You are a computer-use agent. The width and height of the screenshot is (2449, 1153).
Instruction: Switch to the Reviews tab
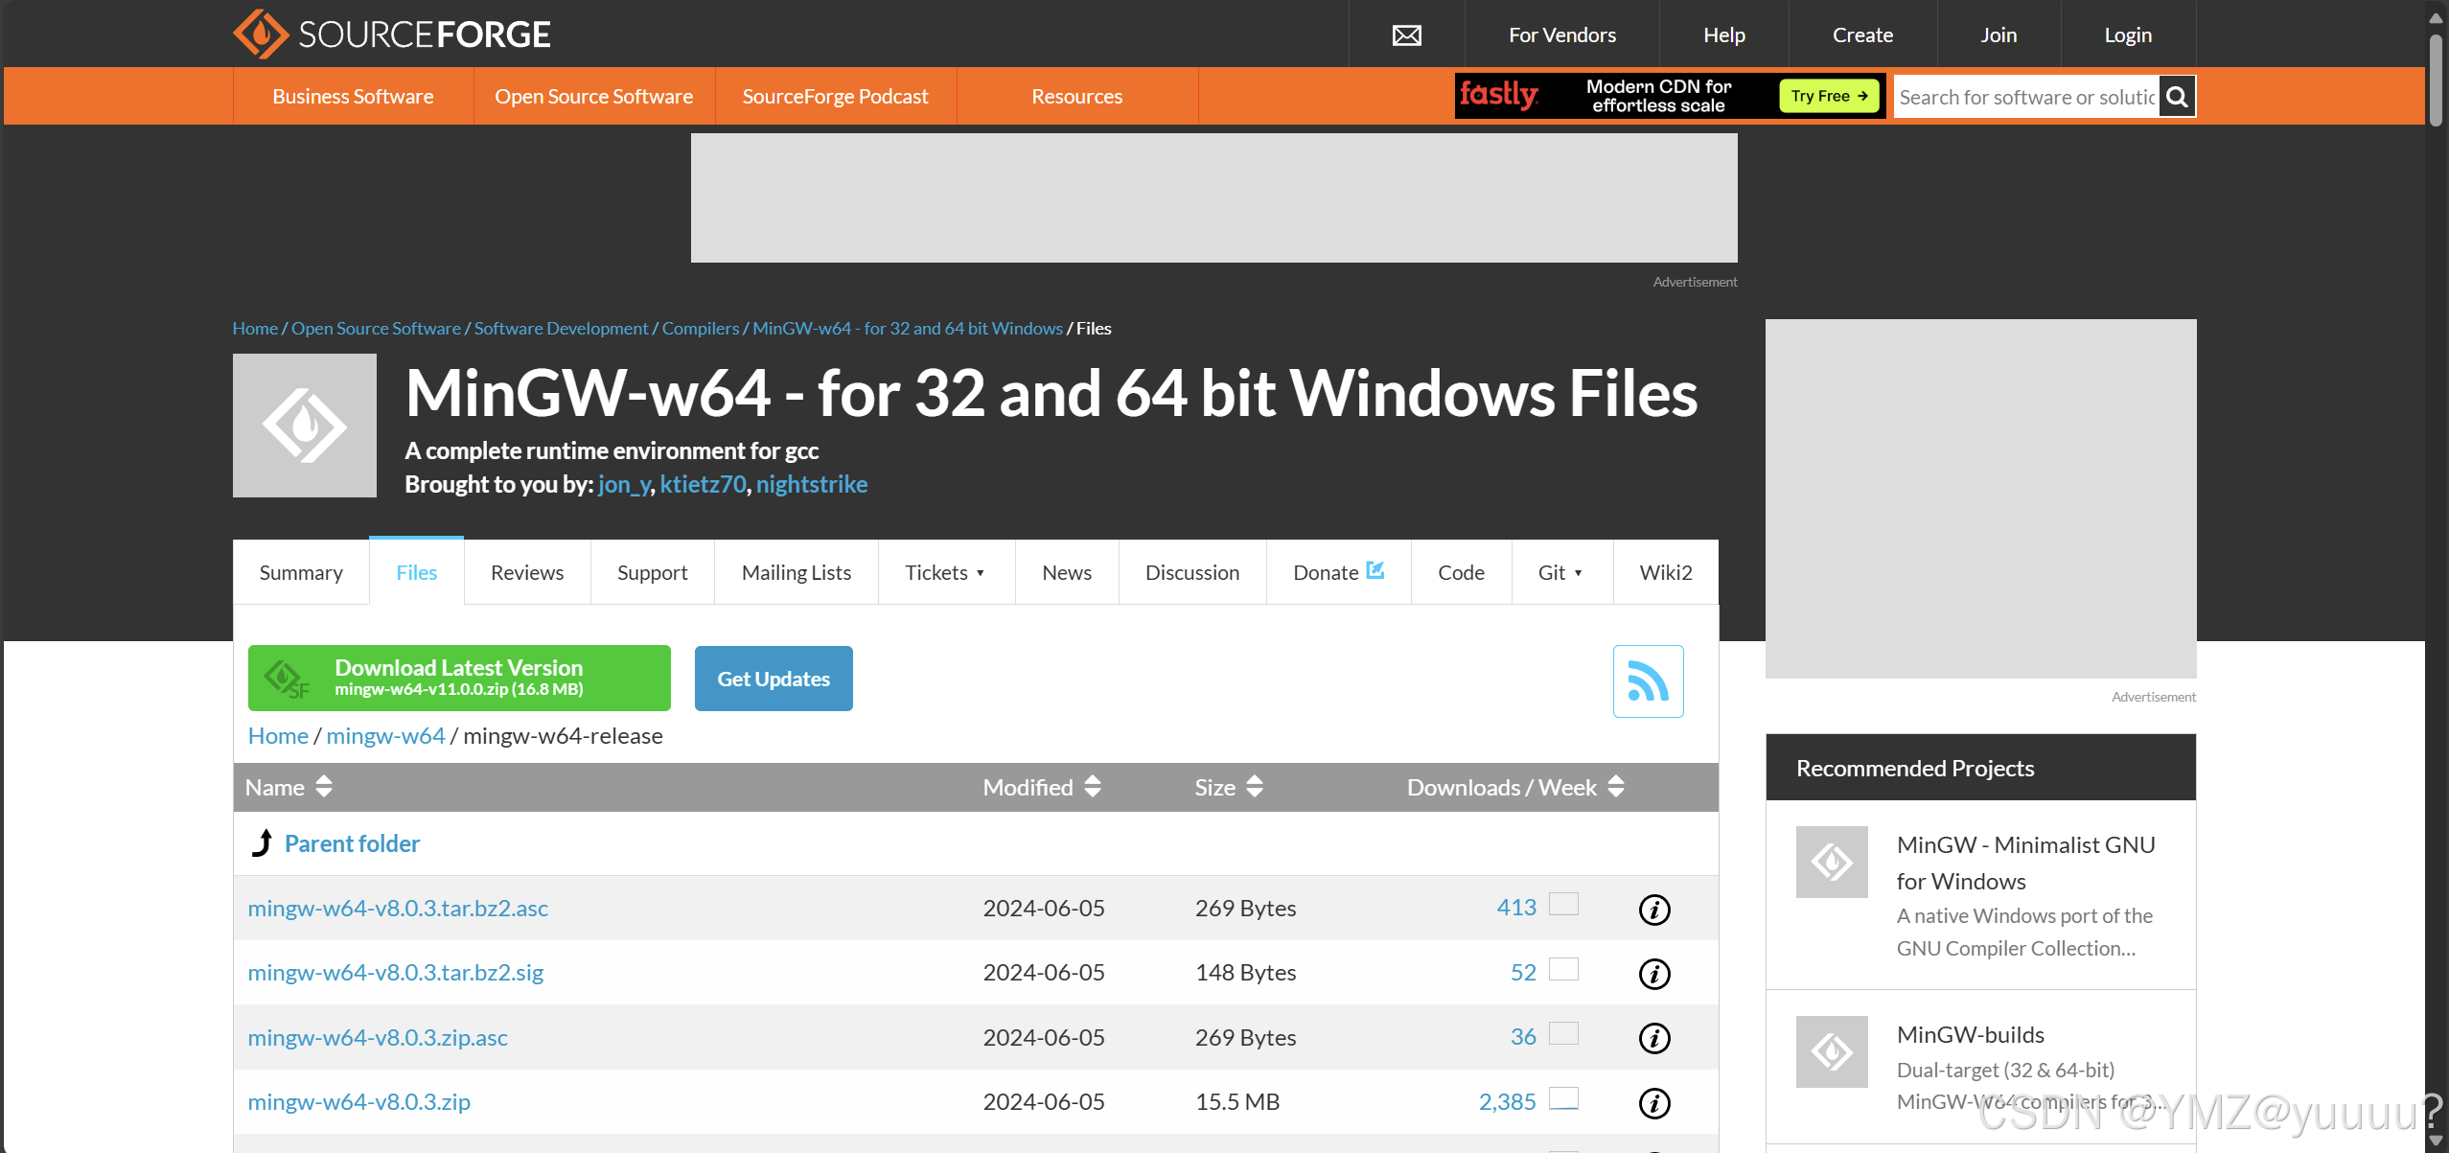[526, 572]
